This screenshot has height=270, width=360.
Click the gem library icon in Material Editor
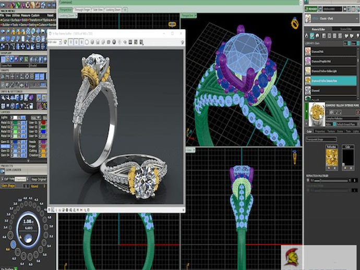click(x=312, y=36)
